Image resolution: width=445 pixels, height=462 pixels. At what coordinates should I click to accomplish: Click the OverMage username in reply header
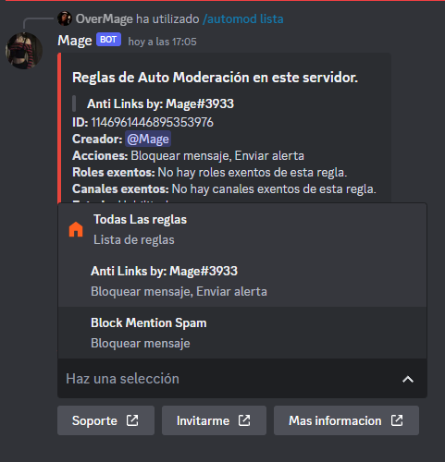tap(105, 18)
